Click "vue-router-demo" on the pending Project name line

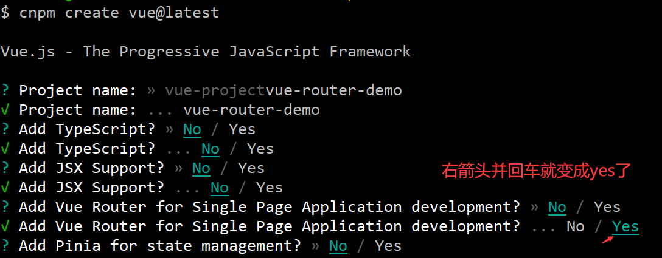pyautogui.click(x=334, y=90)
